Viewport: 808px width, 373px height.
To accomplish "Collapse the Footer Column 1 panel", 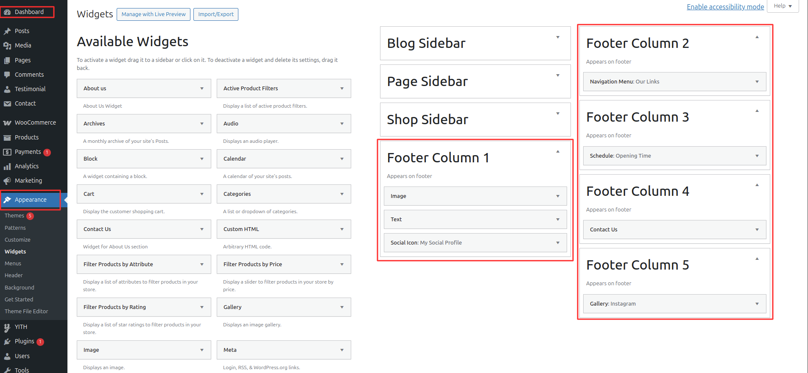I will pyautogui.click(x=557, y=151).
